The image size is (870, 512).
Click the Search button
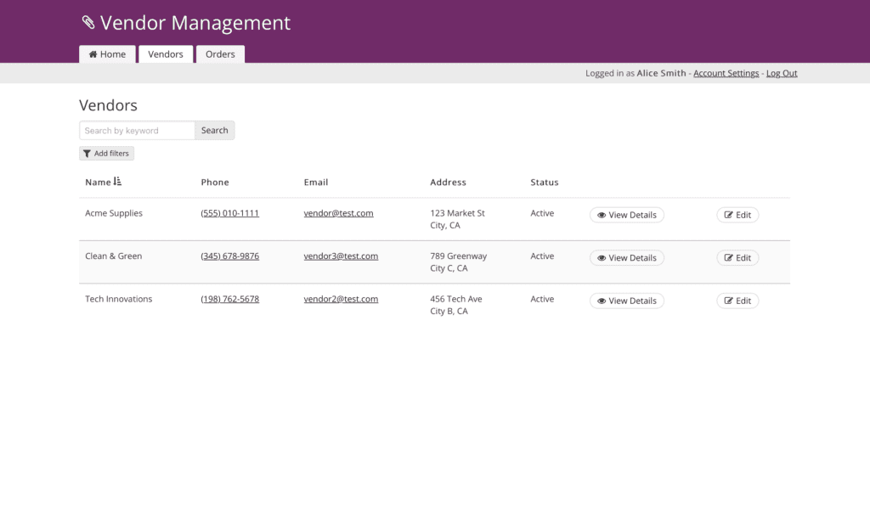click(x=214, y=131)
